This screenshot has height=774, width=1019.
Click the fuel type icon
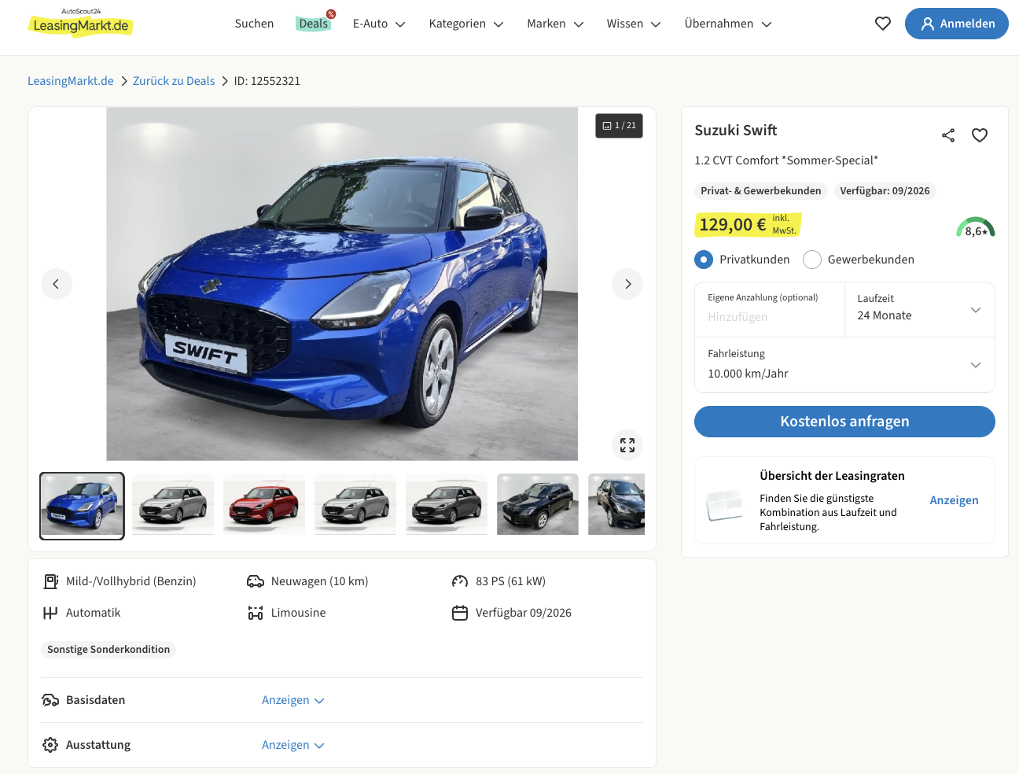[x=50, y=581]
